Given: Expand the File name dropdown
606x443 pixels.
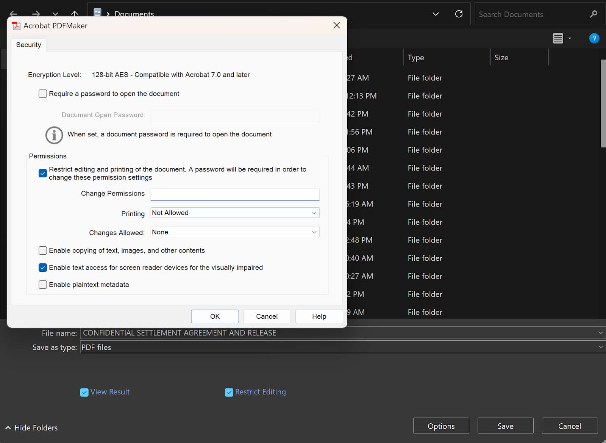Looking at the screenshot, I should [600, 333].
